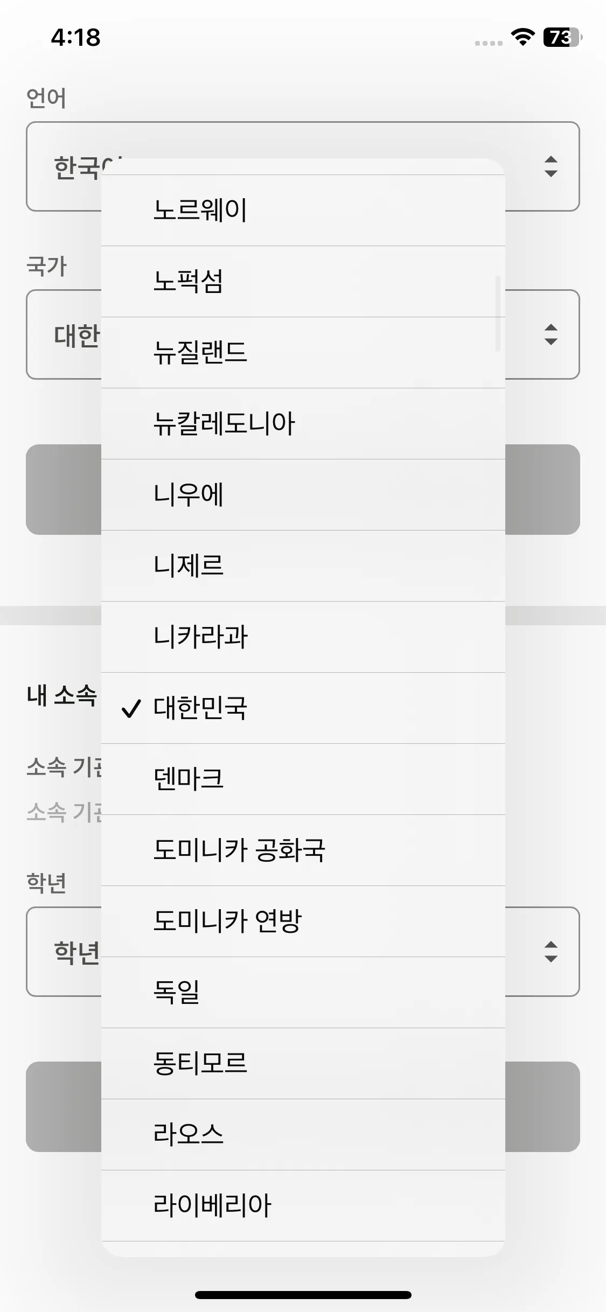Tap the 소속 기관 input field
Screen dimensions: 606x1312
pos(65,812)
